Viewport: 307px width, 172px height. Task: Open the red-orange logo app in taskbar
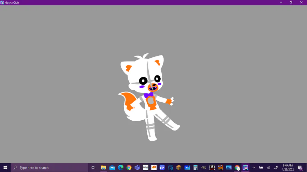154,168
